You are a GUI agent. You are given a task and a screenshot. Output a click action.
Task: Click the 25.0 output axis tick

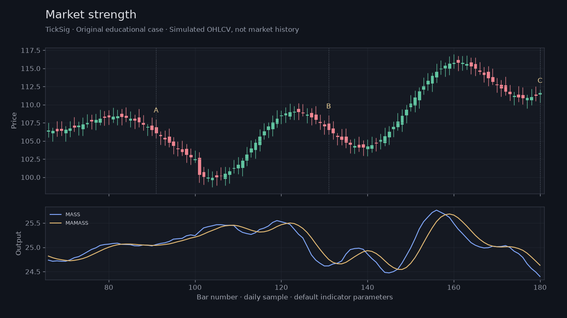pos(33,247)
